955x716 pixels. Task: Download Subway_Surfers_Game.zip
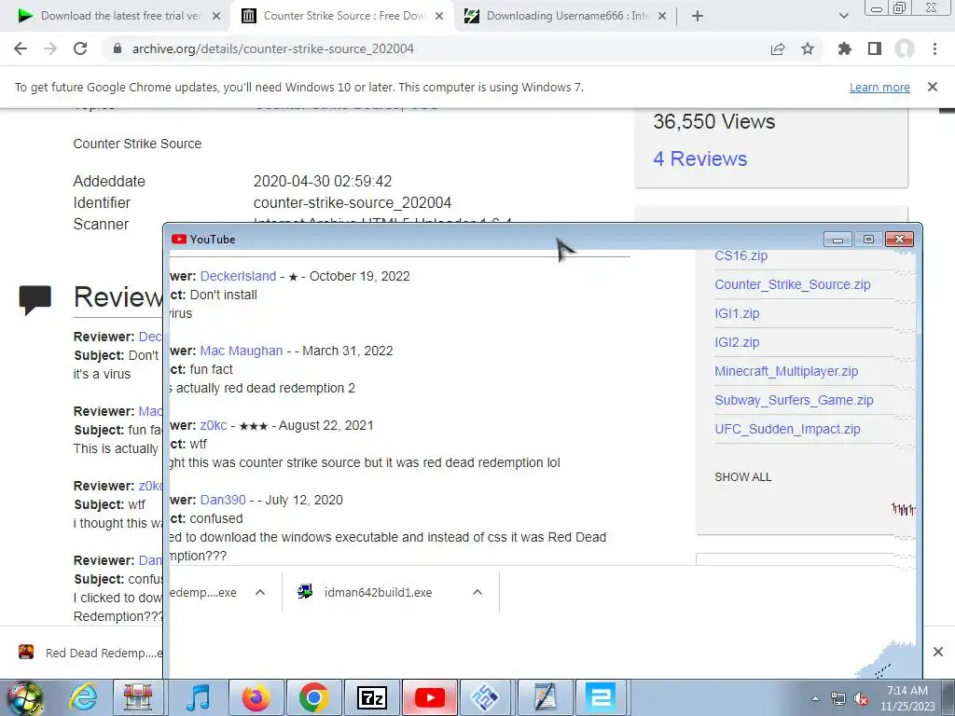tap(794, 400)
